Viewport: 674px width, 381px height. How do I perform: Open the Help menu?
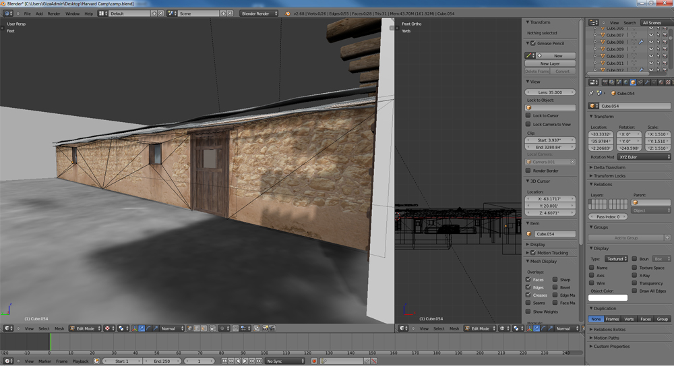88,13
